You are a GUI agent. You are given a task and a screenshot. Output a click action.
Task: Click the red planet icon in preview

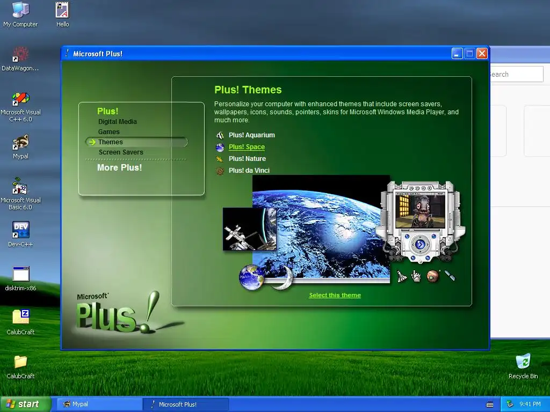433,276
